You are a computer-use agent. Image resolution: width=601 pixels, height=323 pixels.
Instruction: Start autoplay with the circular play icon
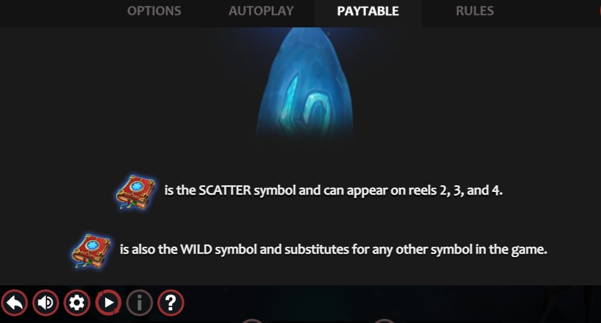pyautogui.click(x=109, y=303)
